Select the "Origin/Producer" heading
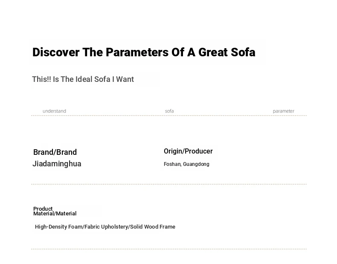Image resolution: width=337 pixels, height=264 pixels. click(188, 151)
